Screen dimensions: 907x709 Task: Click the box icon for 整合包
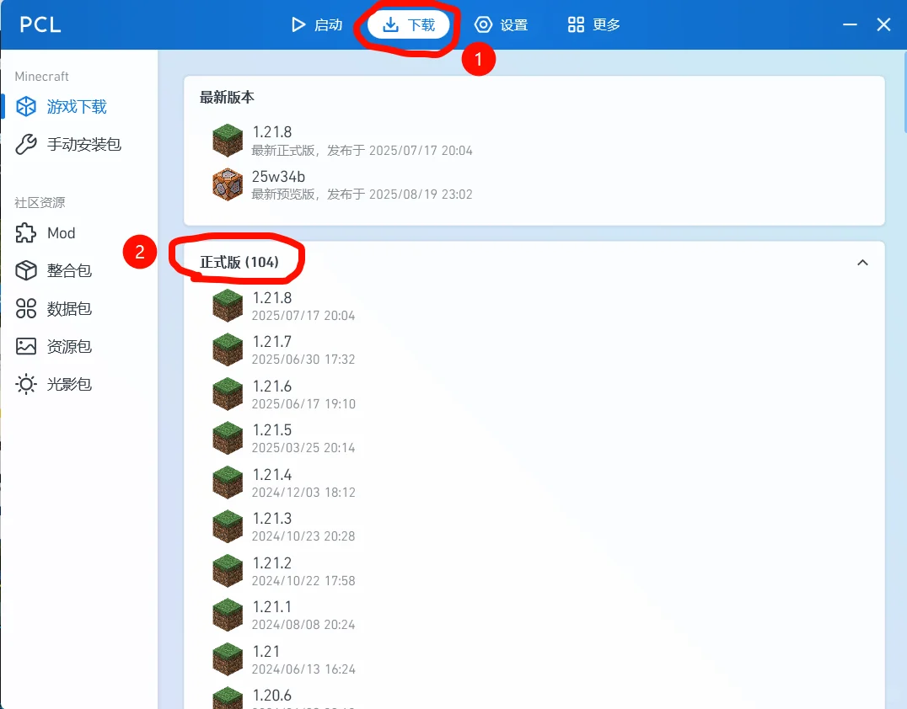(26, 270)
